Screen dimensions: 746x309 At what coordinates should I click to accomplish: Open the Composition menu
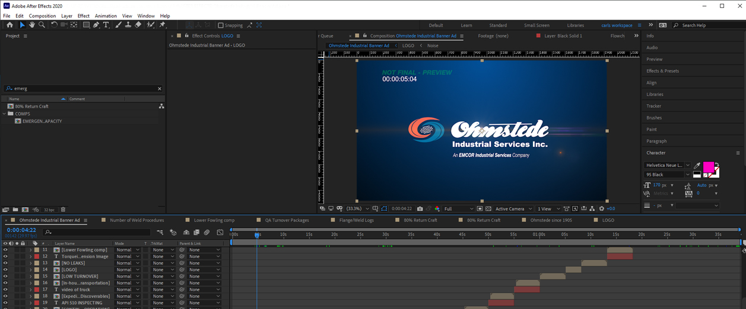[42, 16]
